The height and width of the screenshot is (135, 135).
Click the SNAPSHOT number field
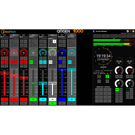(103, 69)
